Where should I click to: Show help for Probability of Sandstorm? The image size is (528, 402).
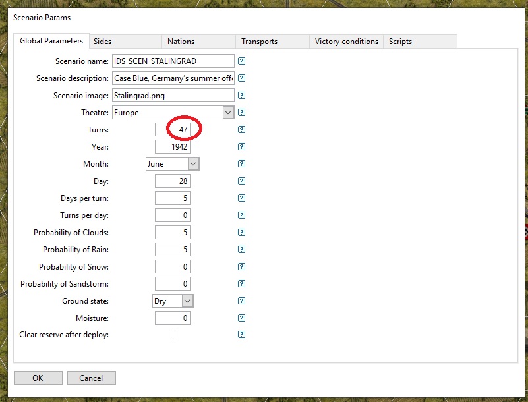(x=241, y=284)
